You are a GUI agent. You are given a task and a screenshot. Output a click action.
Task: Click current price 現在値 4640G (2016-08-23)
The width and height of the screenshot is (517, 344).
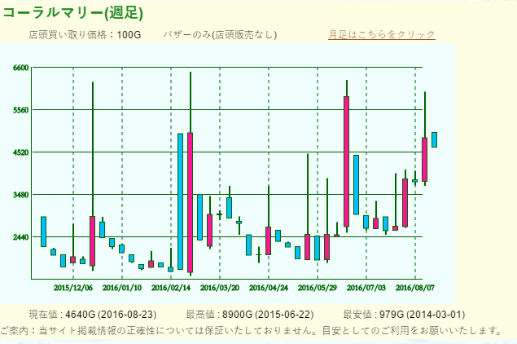point(93,315)
